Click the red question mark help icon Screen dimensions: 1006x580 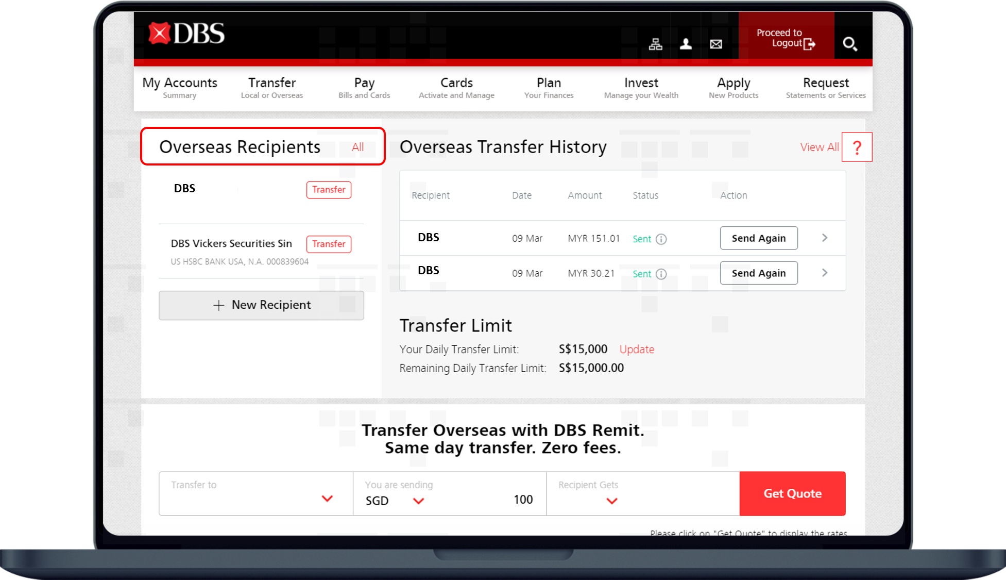(857, 147)
